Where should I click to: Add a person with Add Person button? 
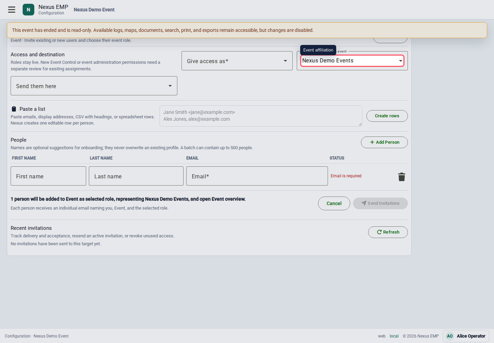tap(384, 142)
